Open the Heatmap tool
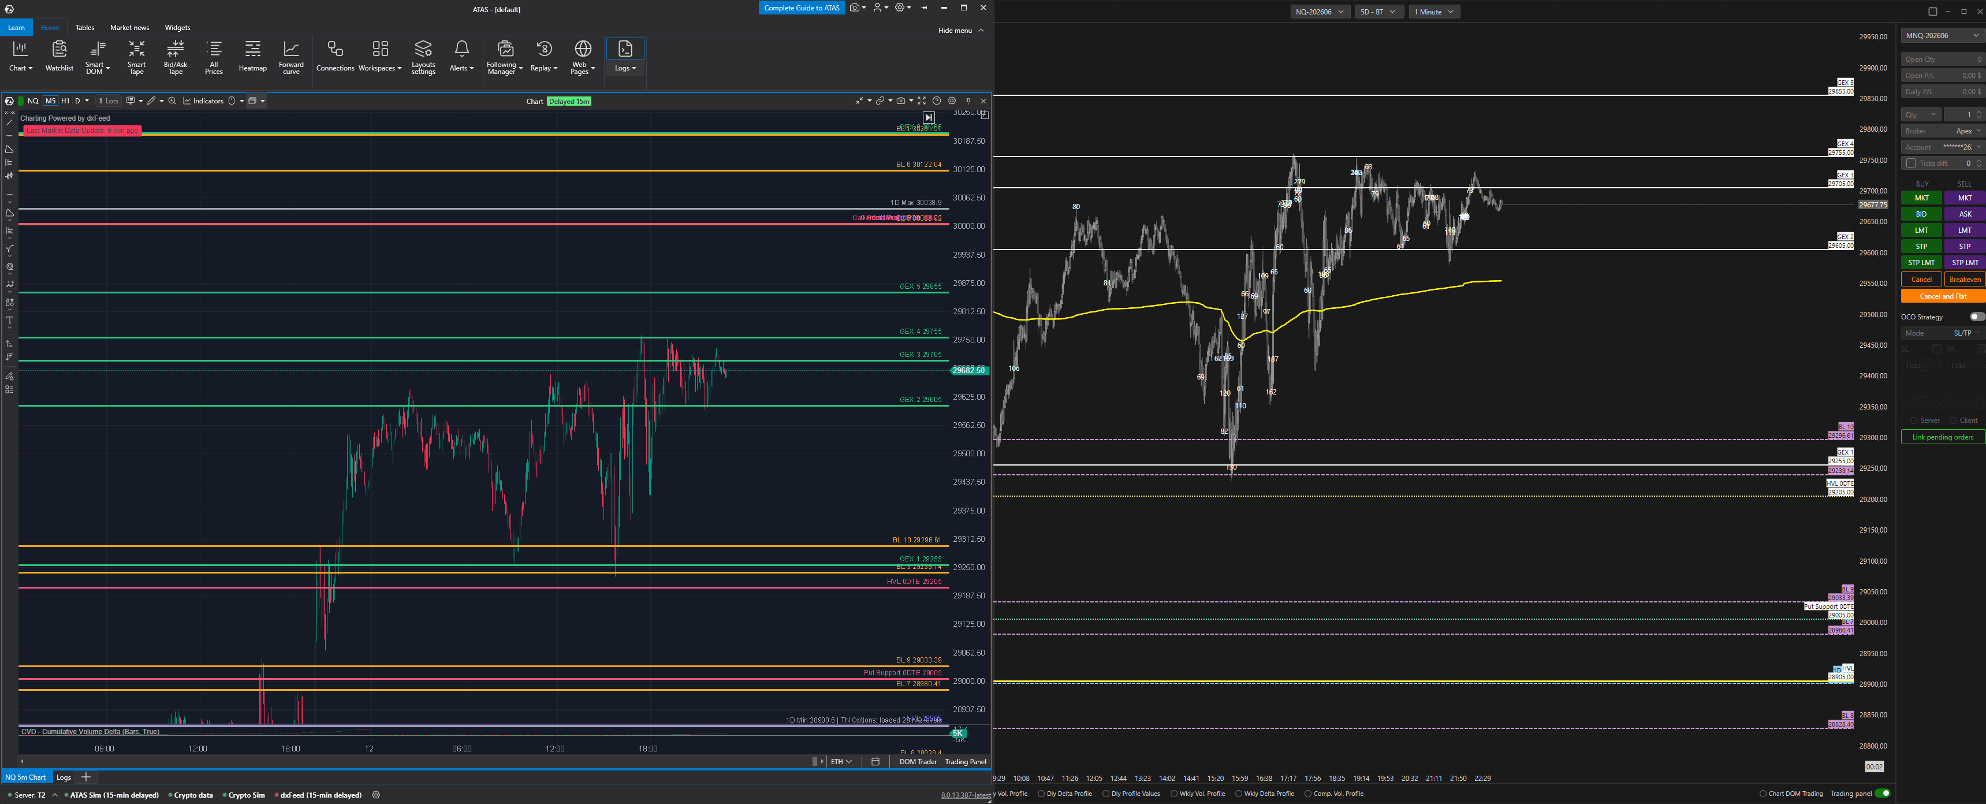 tap(253, 56)
